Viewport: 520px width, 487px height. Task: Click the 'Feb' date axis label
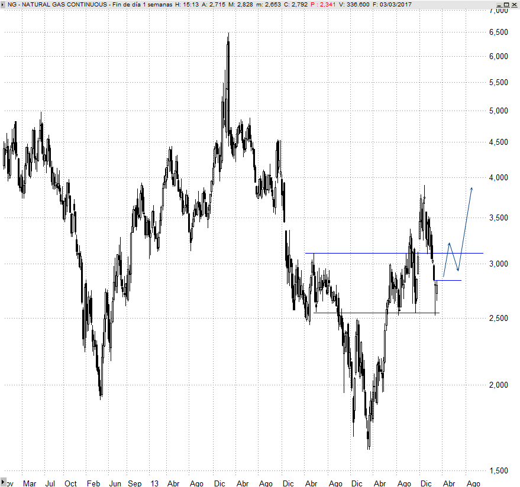pyautogui.click(x=93, y=483)
